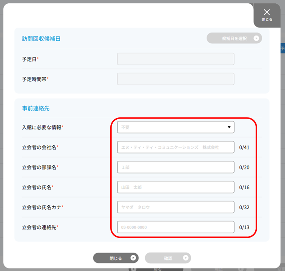Click the 予定時間帯 input field

tap(175, 79)
